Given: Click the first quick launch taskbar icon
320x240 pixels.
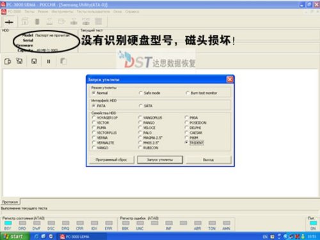Looking at the screenshot, I should (x=36, y=236).
